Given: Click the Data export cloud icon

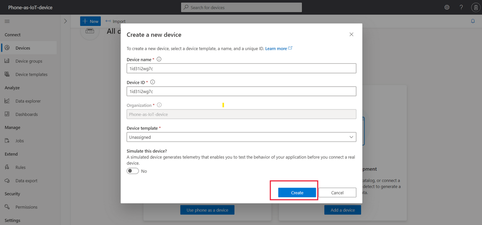Looking at the screenshot, I should (7, 180).
